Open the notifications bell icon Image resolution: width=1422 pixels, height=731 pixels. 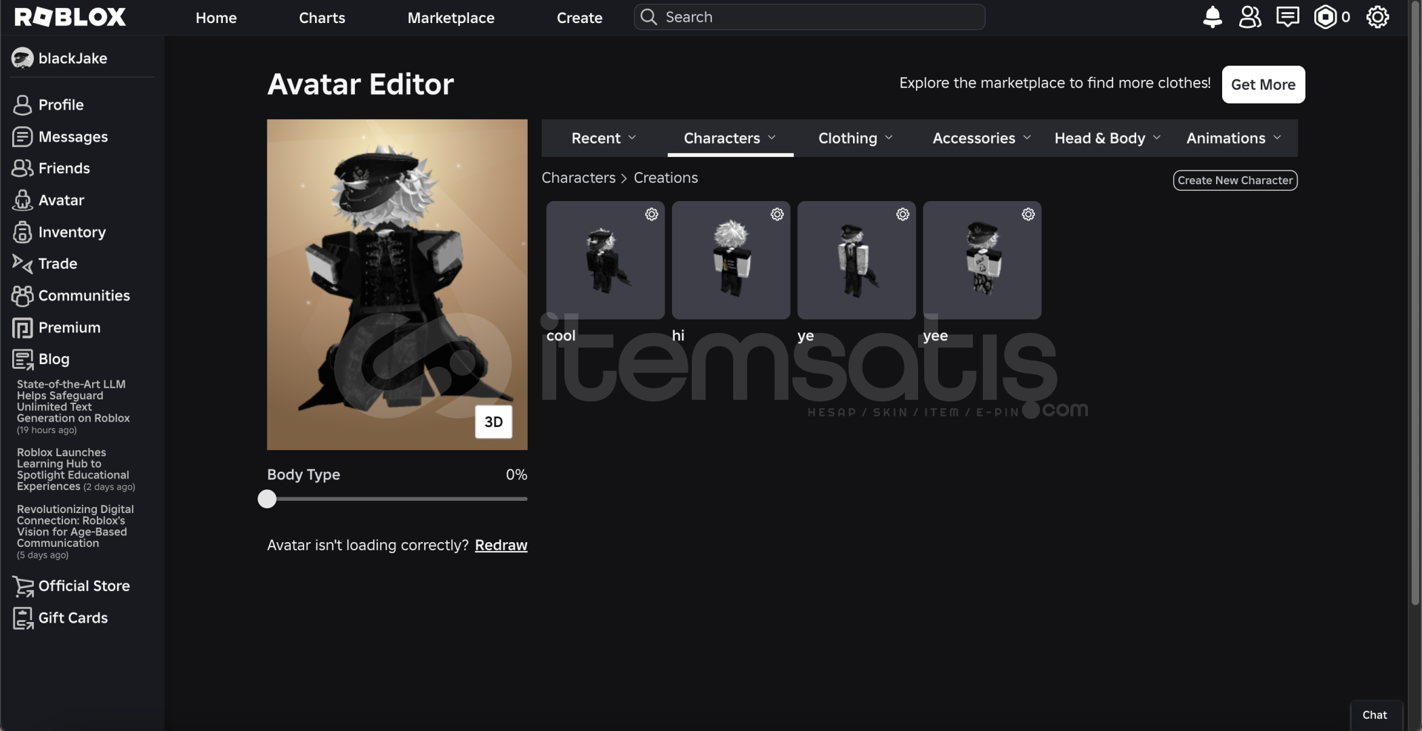1212,17
